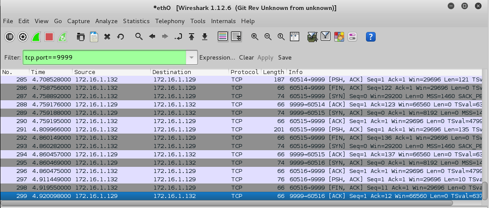Open a capture file icon
489x208 pixels.
coord(81,37)
